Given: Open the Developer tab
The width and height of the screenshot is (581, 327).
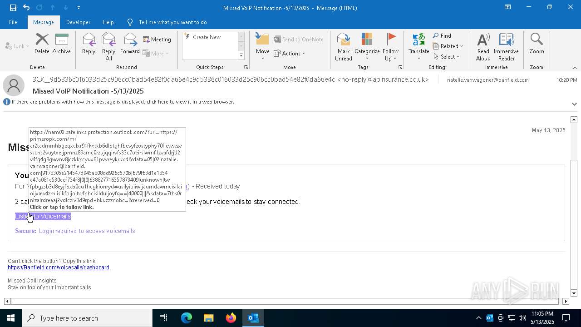Looking at the screenshot, I should click(x=78, y=22).
